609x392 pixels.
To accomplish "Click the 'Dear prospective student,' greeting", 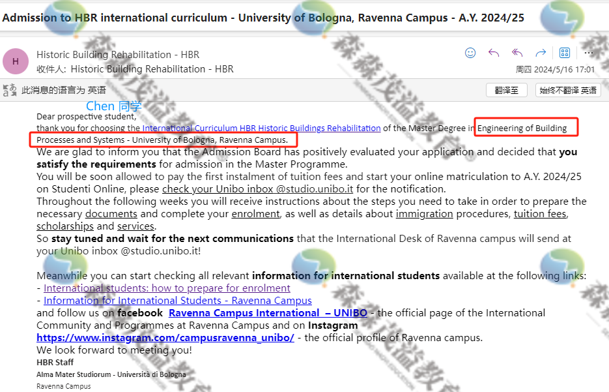I will tap(87, 117).
